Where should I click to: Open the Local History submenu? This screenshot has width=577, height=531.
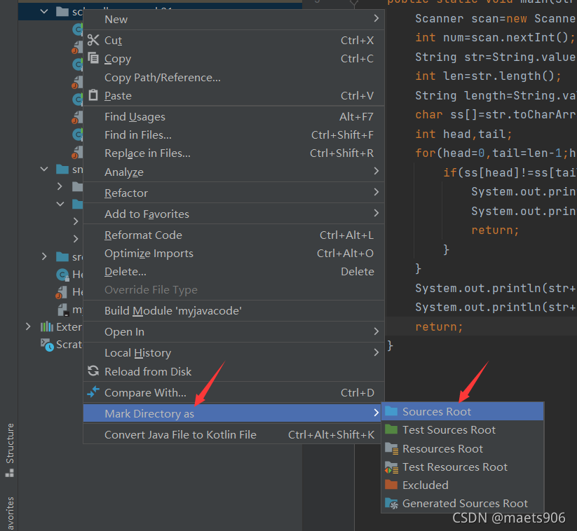pyautogui.click(x=233, y=352)
